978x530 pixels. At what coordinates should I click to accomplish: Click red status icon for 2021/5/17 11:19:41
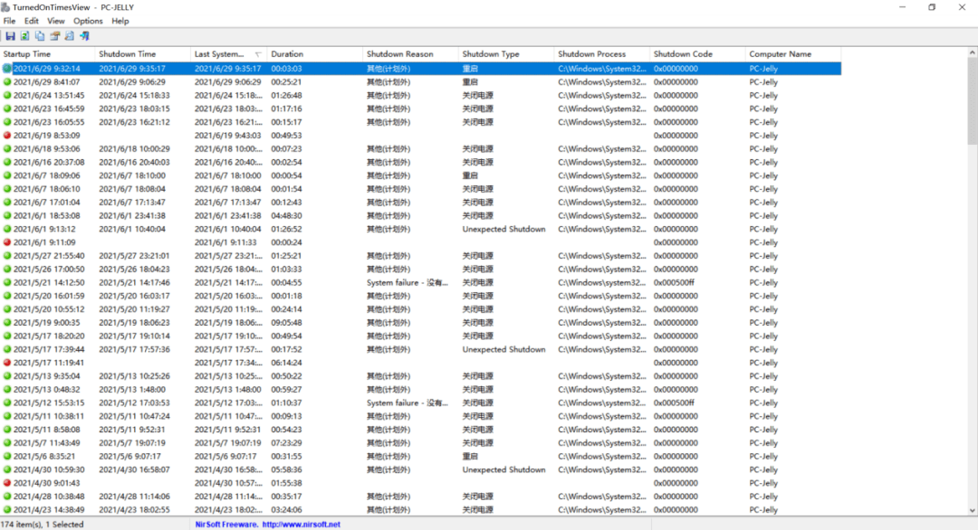tap(7, 363)
